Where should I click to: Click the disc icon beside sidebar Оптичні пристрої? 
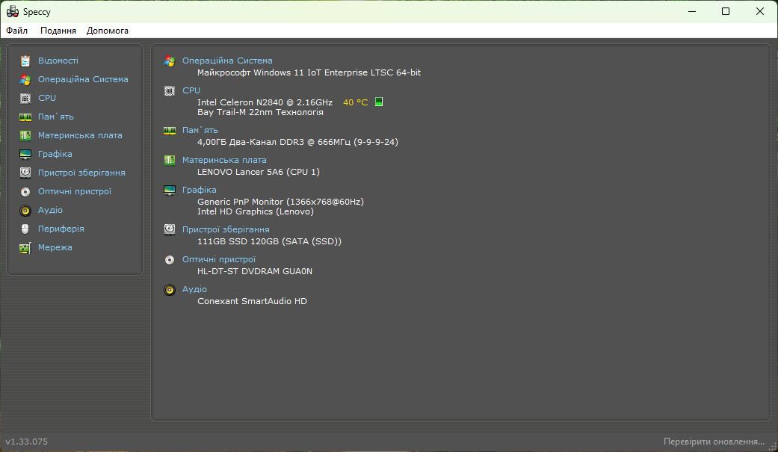pyautogui.click(x=25, y=191)
